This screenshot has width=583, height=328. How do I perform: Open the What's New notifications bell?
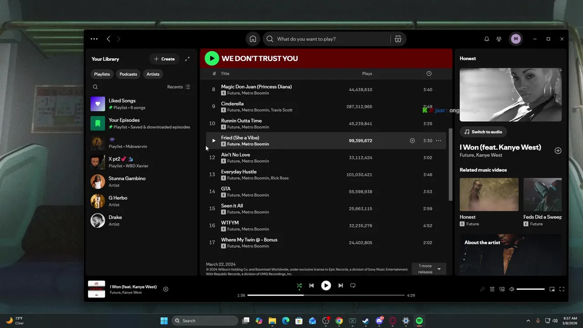[486, 39]
